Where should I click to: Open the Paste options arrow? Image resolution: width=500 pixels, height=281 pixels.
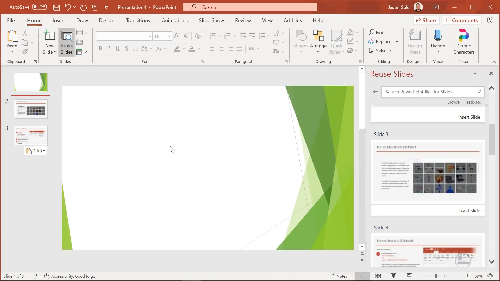12,52
